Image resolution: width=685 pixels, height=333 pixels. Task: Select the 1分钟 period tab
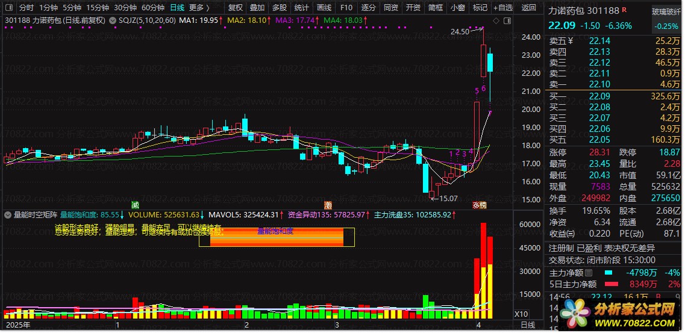click(x=48, y=7)
